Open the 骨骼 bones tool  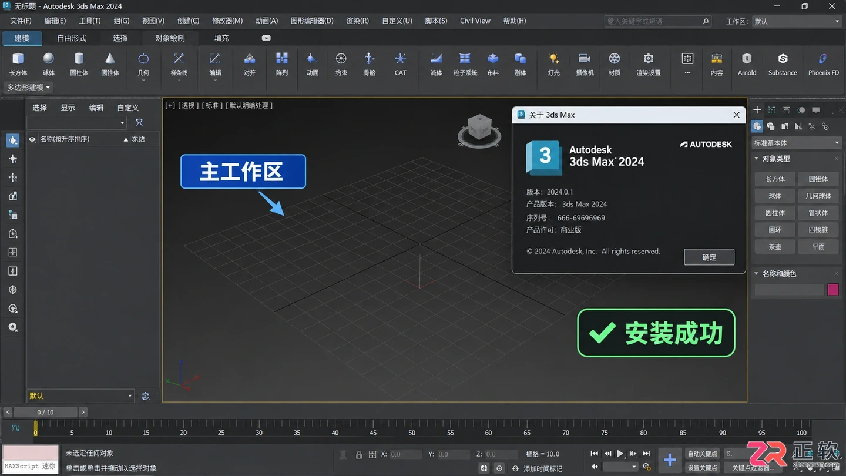pos(370,63)
